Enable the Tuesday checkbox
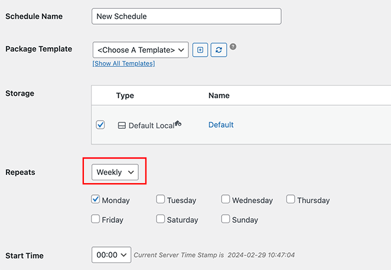The width and height of the screenshot is (391, 270). [161, 200]
